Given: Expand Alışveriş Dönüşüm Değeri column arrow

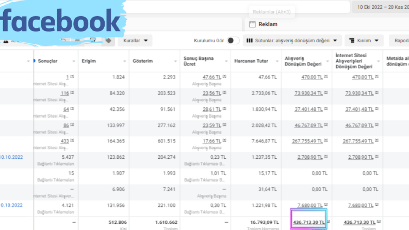Looking at the screenshot, I should (328, 61).
